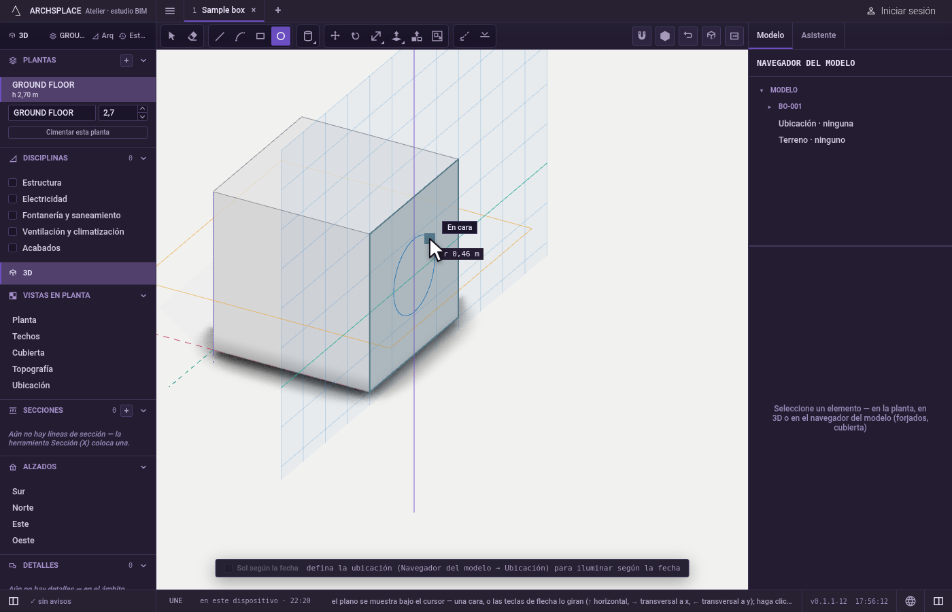Click Cimentar esta planta button
This screenshot has width=952, height=612.
coord(78,133)
